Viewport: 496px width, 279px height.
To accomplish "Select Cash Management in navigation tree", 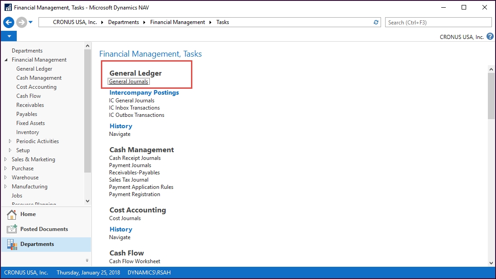I will (x=39, y=78).
